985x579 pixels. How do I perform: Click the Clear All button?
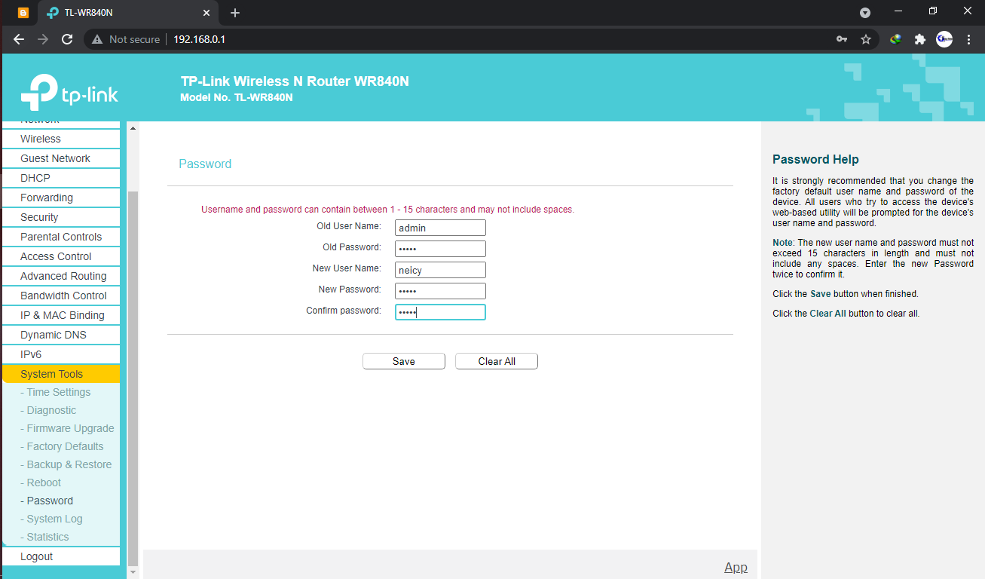pos(497,361)
